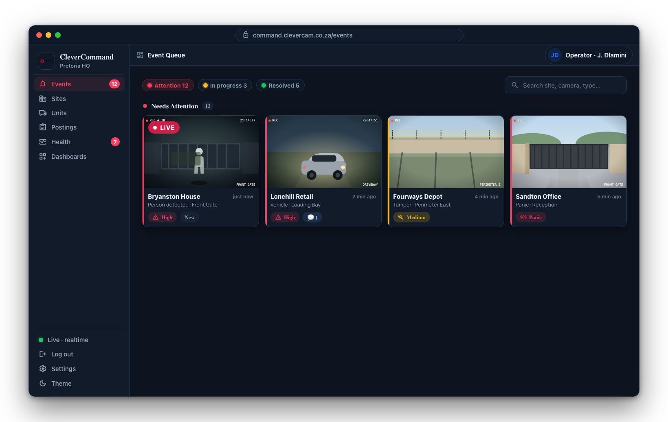The width and height of the screenshot is (668, 422).
Task: Click the Dashboards grid icon
Action: pos(43,156)
